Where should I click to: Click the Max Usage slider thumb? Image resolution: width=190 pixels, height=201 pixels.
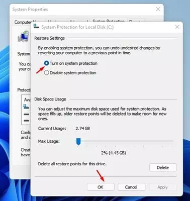point(78,142)
